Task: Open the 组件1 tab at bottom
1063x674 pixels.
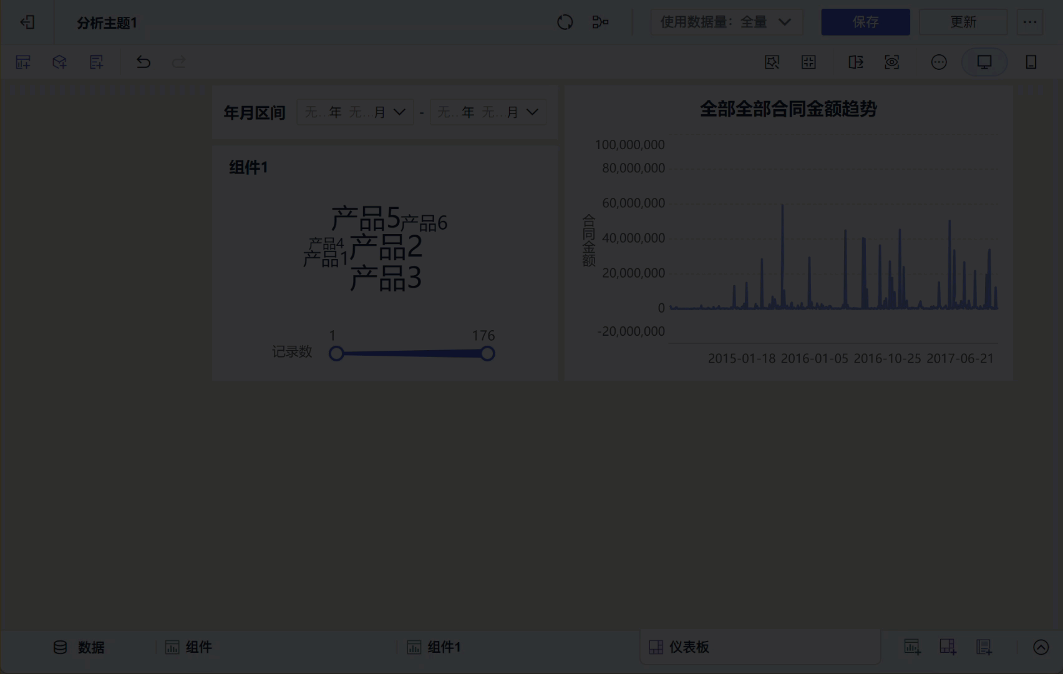Action: click(434, 647)
